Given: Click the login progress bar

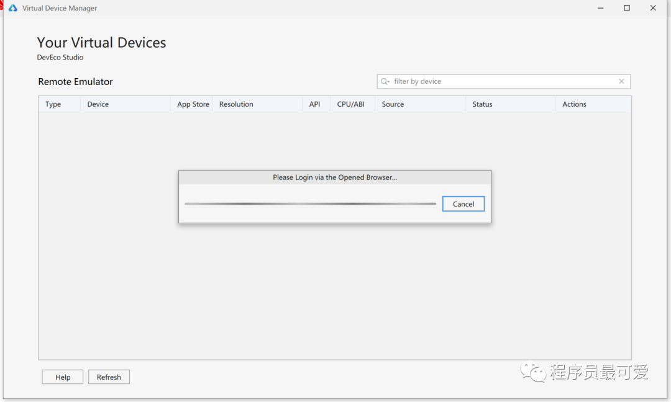Looking at the screenshot, I should pyautogui.click(x=310, y=203).
